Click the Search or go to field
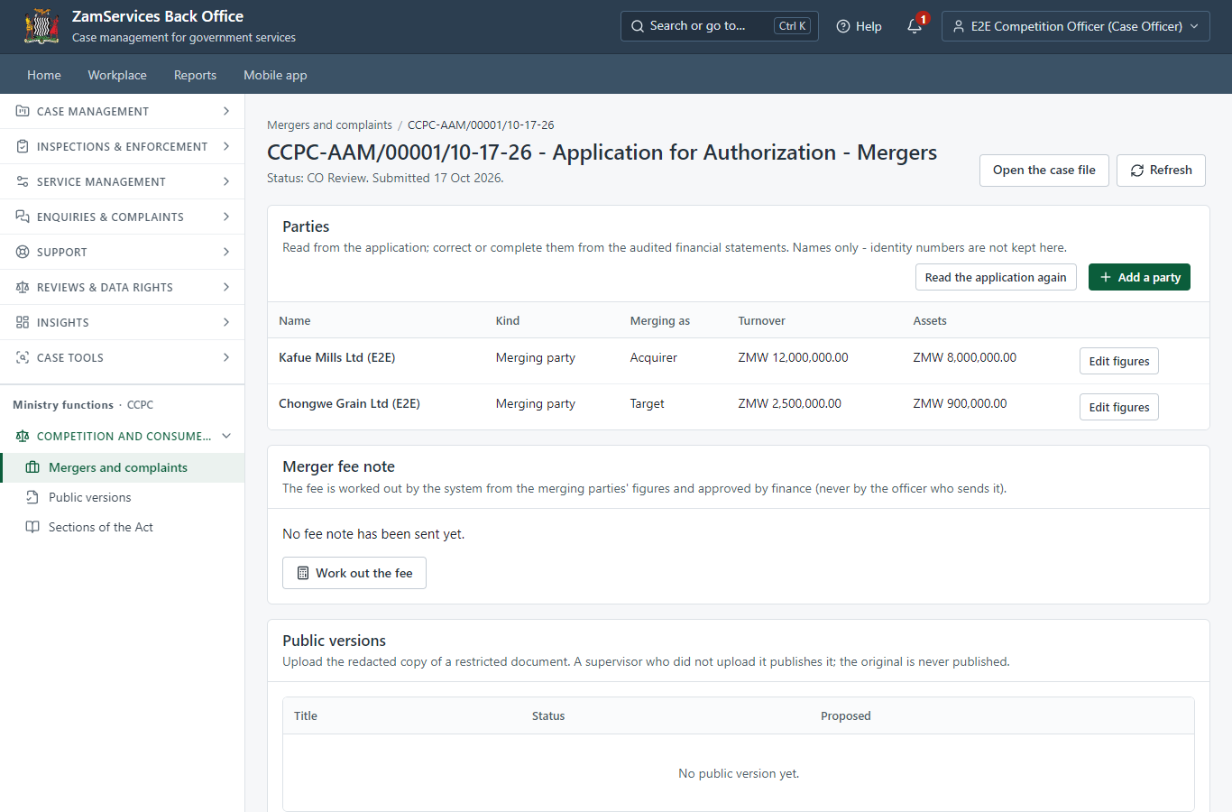The width and height of the screenshot is (1232, 812). [x=720, y=26]
